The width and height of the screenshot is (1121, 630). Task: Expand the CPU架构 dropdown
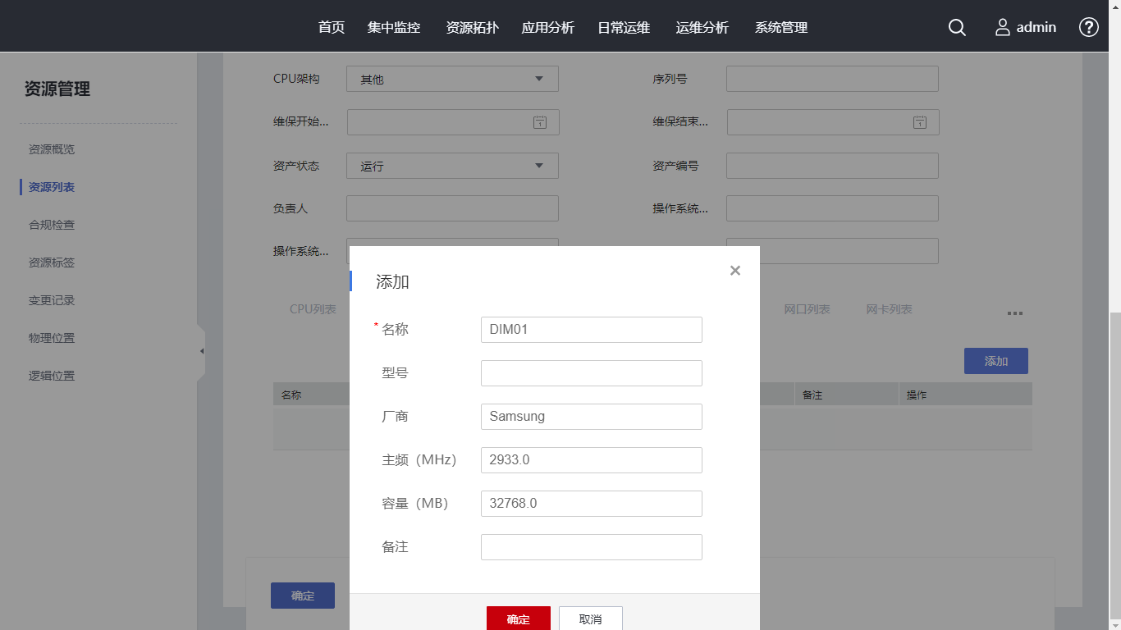(538, 79)
